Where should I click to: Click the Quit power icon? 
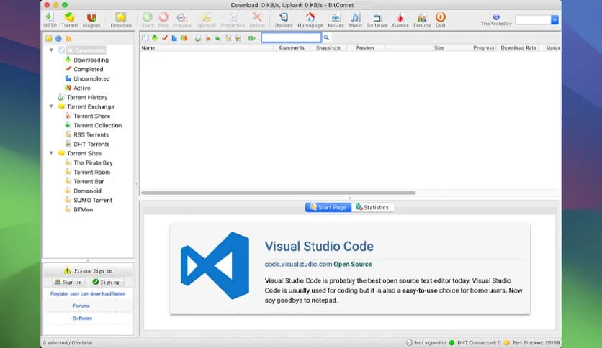tap(441, 18)
